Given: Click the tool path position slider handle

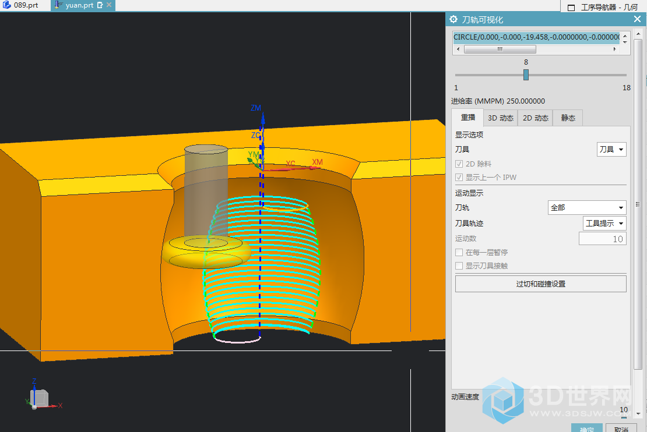Looking at the screenshot, I should (x=526, y=75).
